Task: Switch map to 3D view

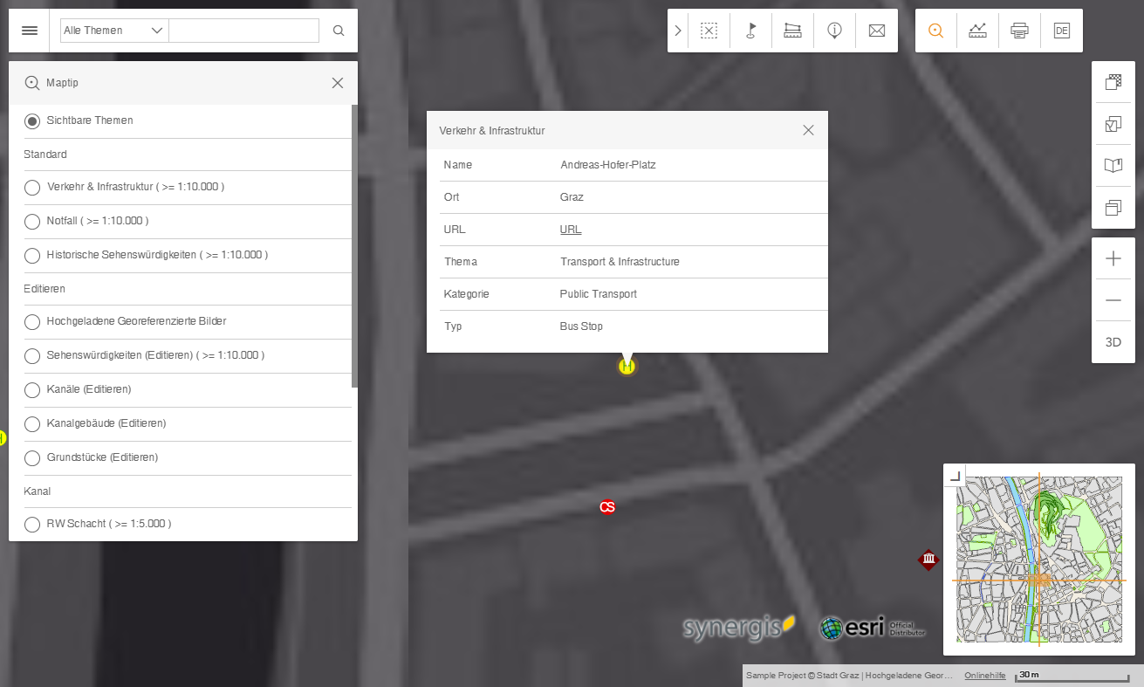Action: 1113,341
